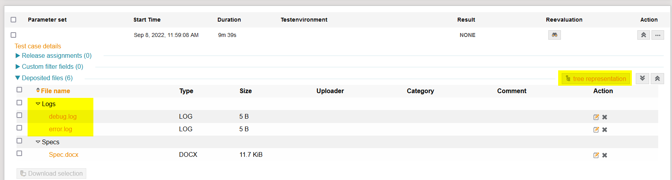
Task: Edit the error.log file entry
Action: click(x=596, y=130)
